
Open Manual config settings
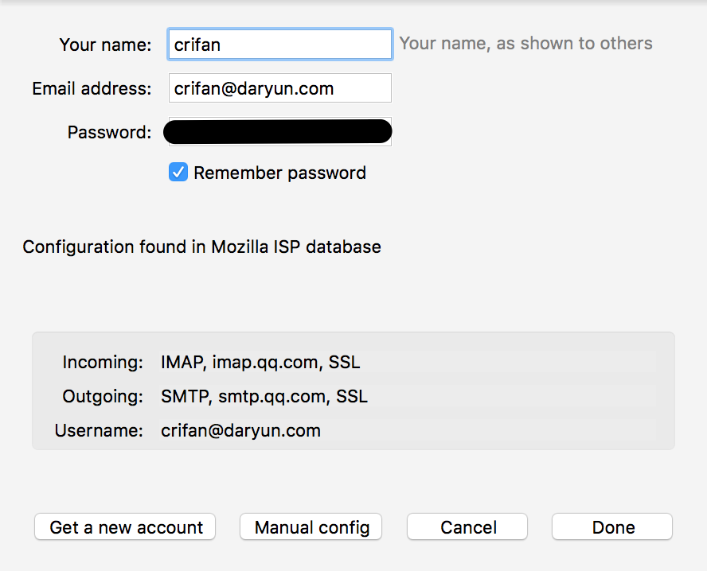(311, 526)
